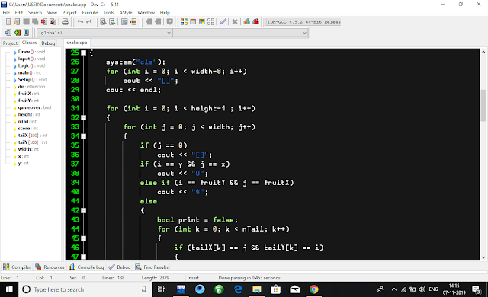Open Microsoft Edge from the taskbar
The height and width of the screenshot is (297, 488).
(238, 289)
